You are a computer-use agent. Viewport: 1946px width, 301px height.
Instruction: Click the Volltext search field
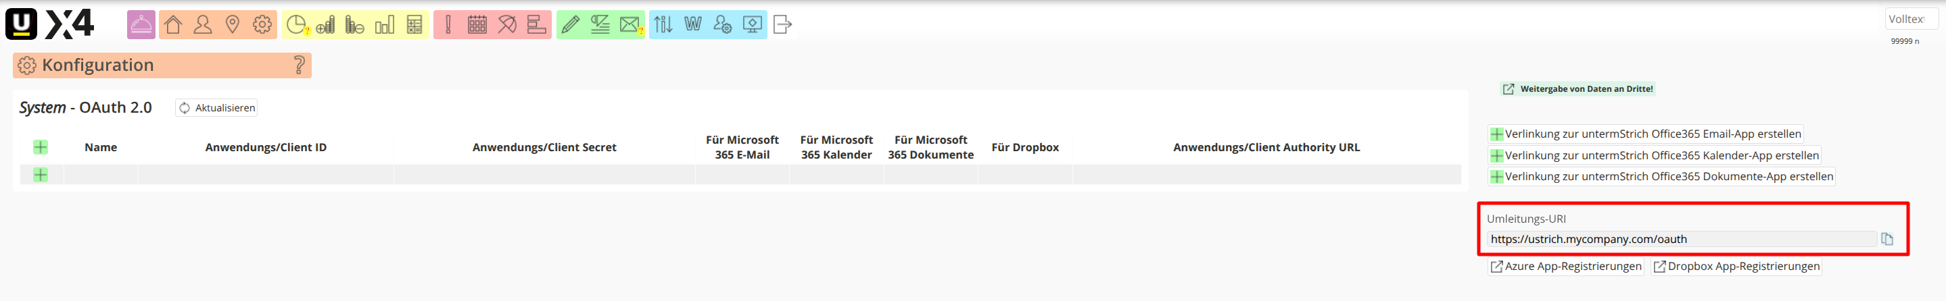point(1909,20)
